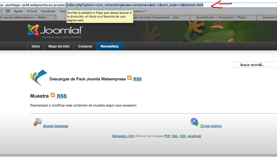277x157 pixels.
Task: Click RSS link next to Muestra
Action: pos(62,96)
